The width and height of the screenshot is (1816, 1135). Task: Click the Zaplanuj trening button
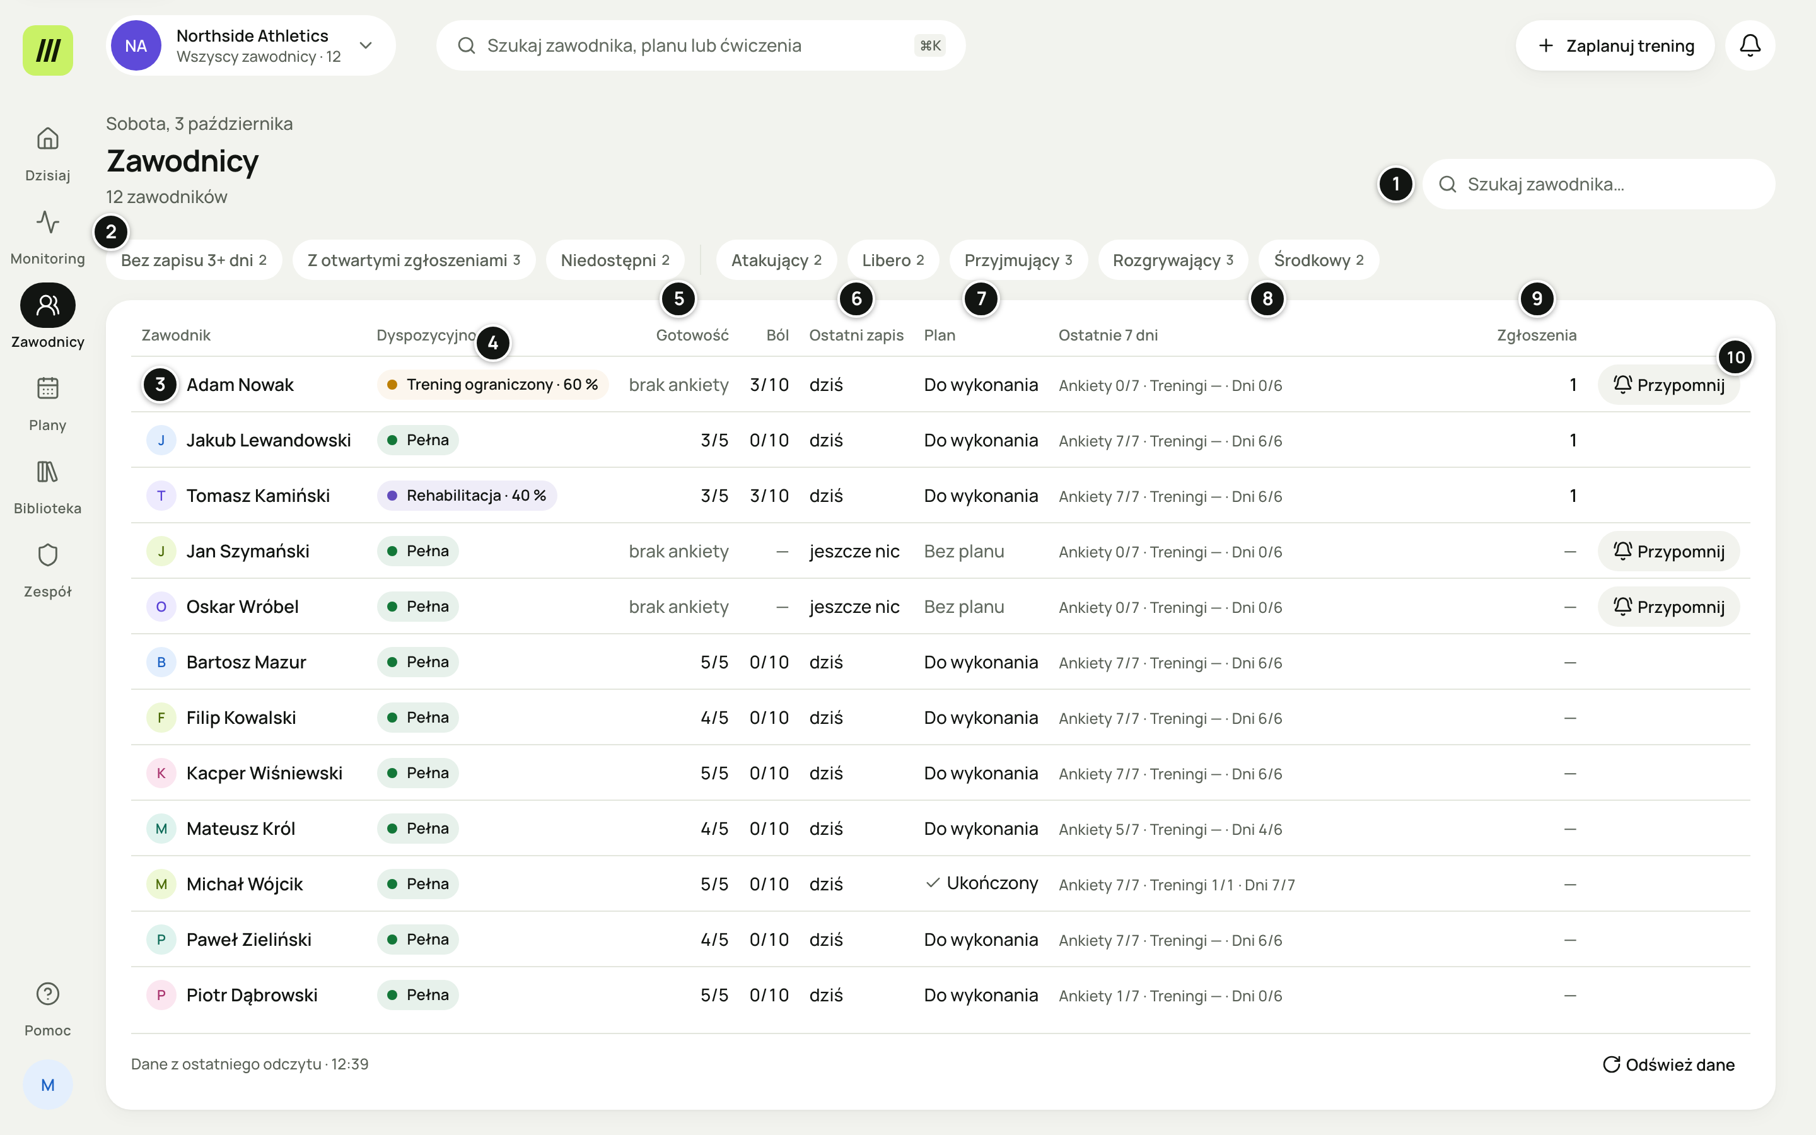point(1615,45)
